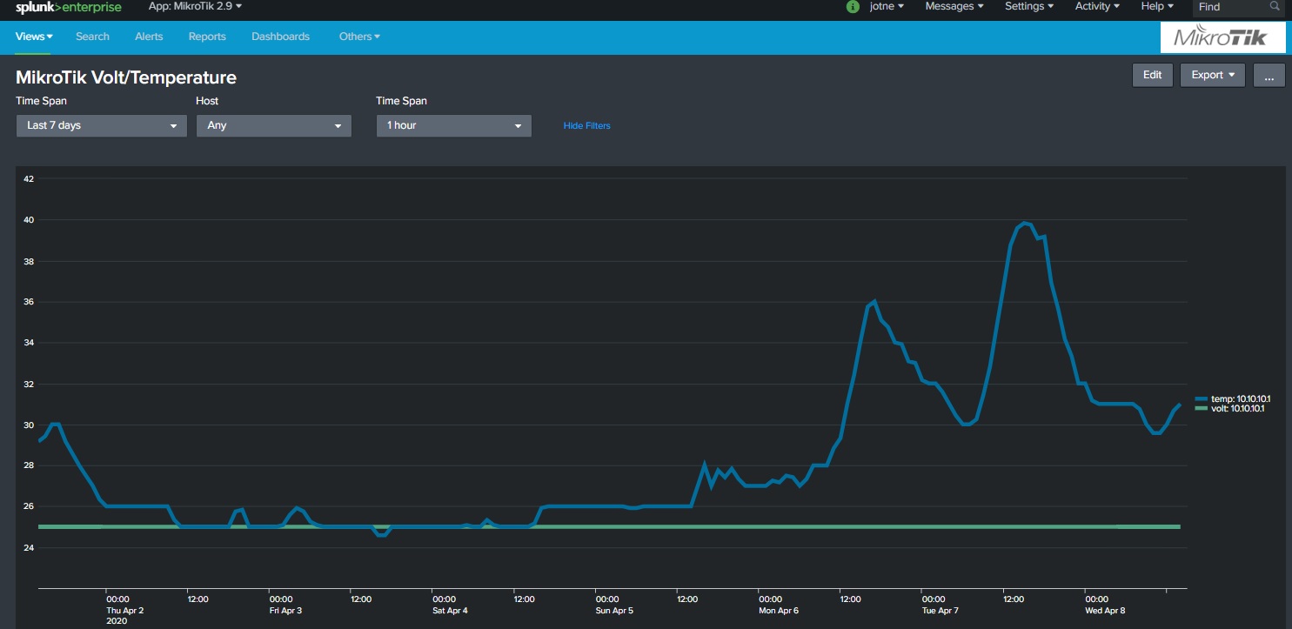This screenshot has width=1292, height=629.
Task: Open the Export dropdown button
Action: (1213, 75)
